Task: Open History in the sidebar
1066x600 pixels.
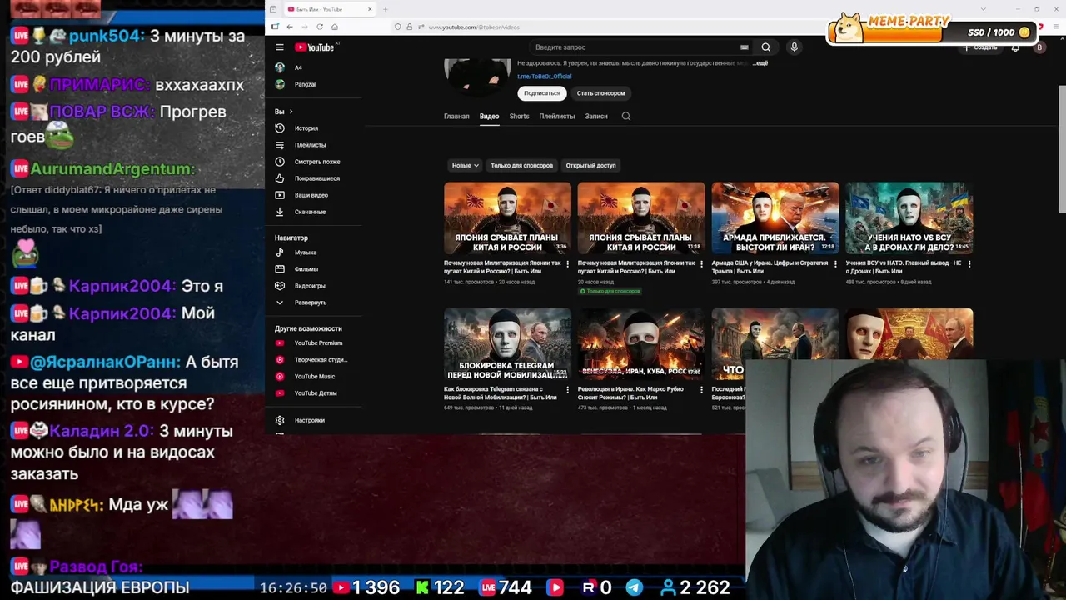Action: tap(305, 128)
